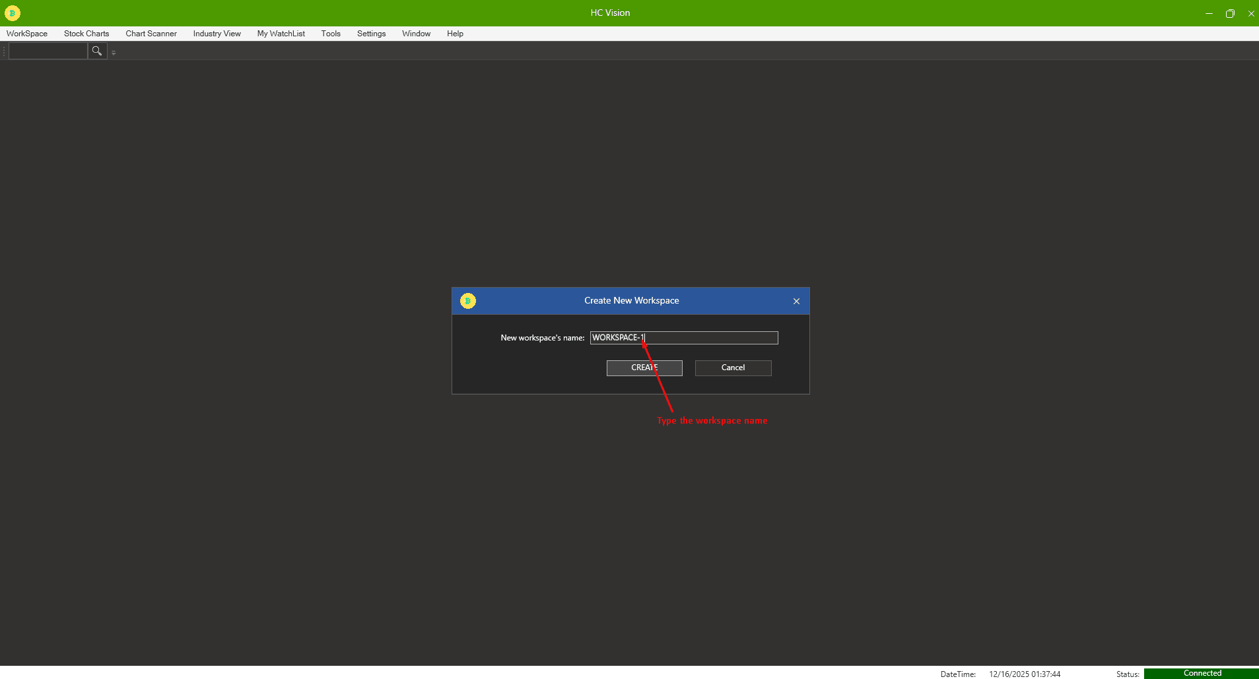
Task: Open the Stock Charts menu
Action: pos(86,34)
